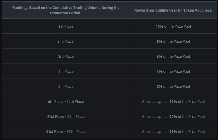Select the 5th Place ranking cell
Image resolution: width=218 pixels, height=140 pixels.
point(66,86)
